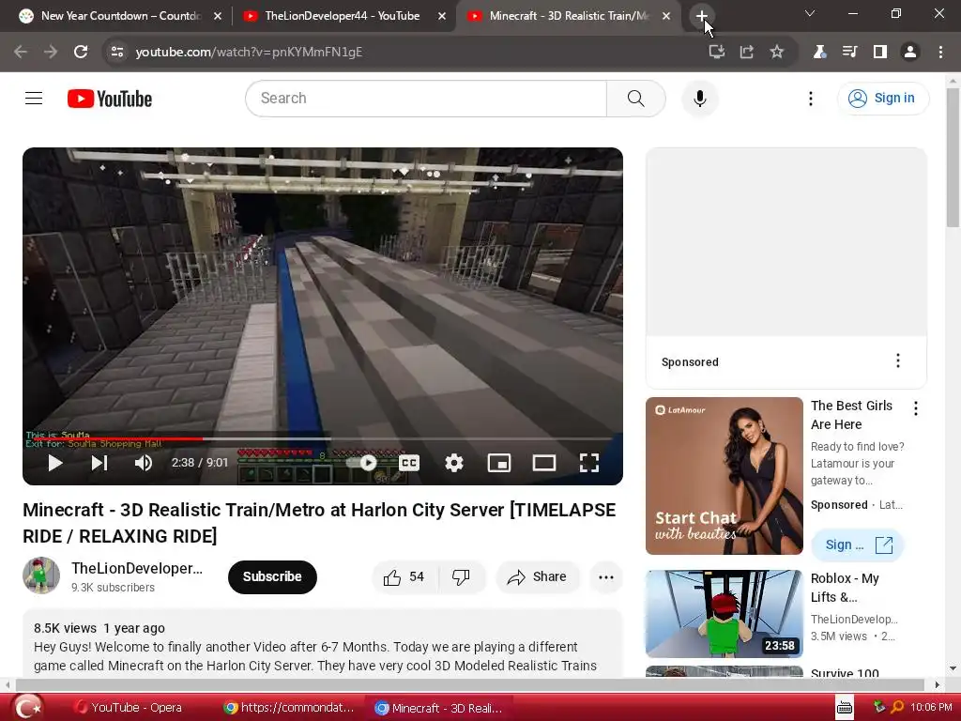Toggle autoplay switch in player
This screenshot has width=961, height=721.
click(x=362, y=463)
